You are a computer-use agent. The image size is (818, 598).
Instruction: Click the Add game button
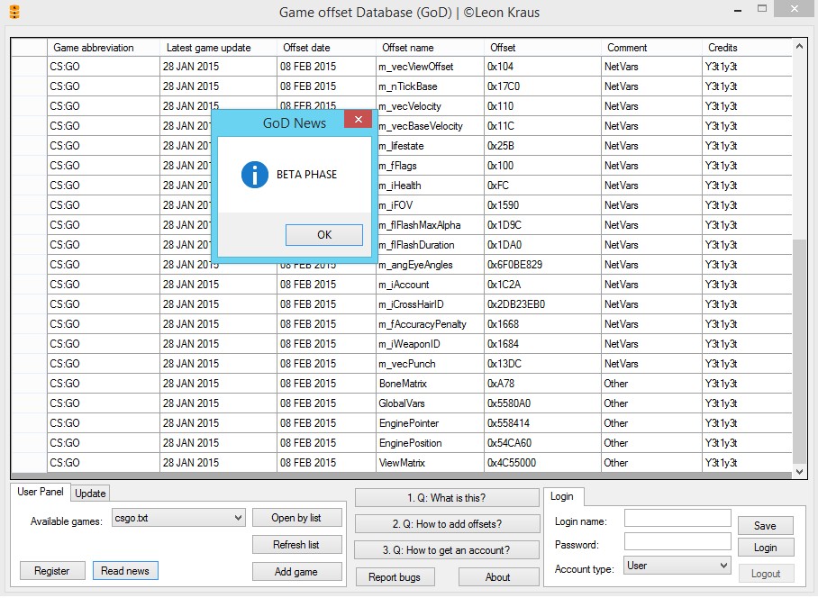pos(296,571)
